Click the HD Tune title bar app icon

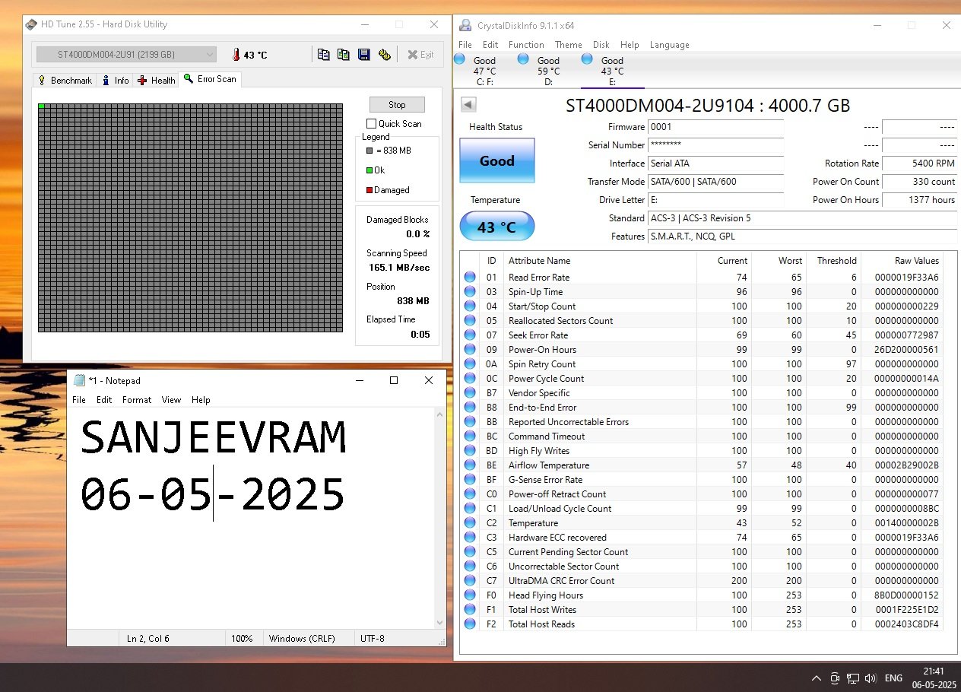point(31,24)
